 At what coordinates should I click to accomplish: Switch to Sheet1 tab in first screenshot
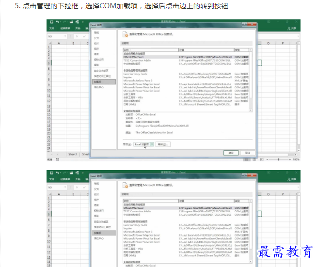point(73,155)
